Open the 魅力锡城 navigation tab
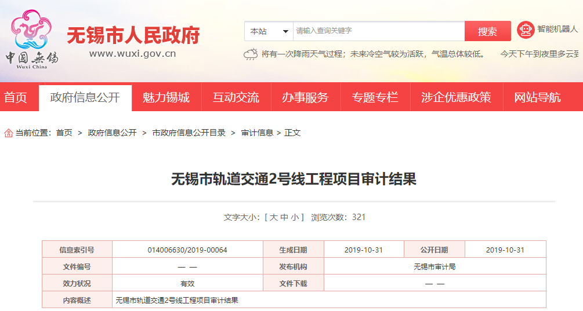 166,97
